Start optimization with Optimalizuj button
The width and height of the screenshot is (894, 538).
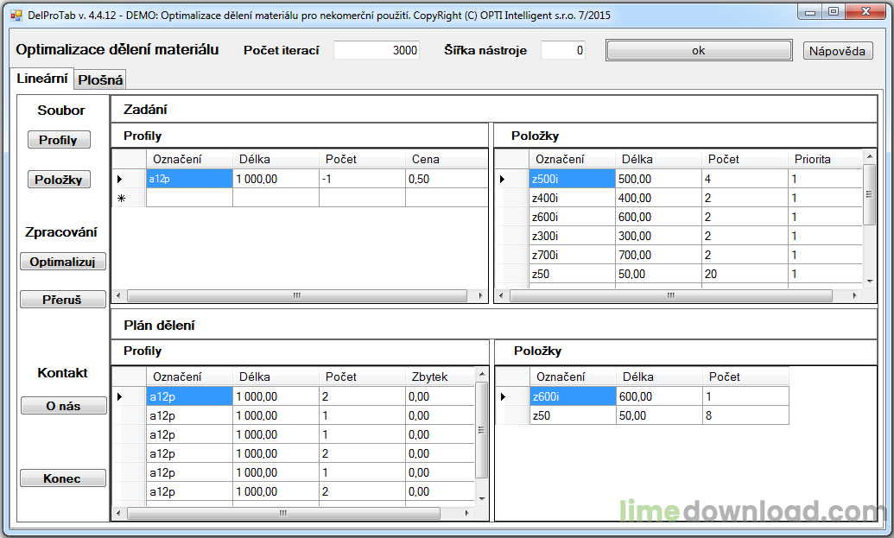click(62, 262)
